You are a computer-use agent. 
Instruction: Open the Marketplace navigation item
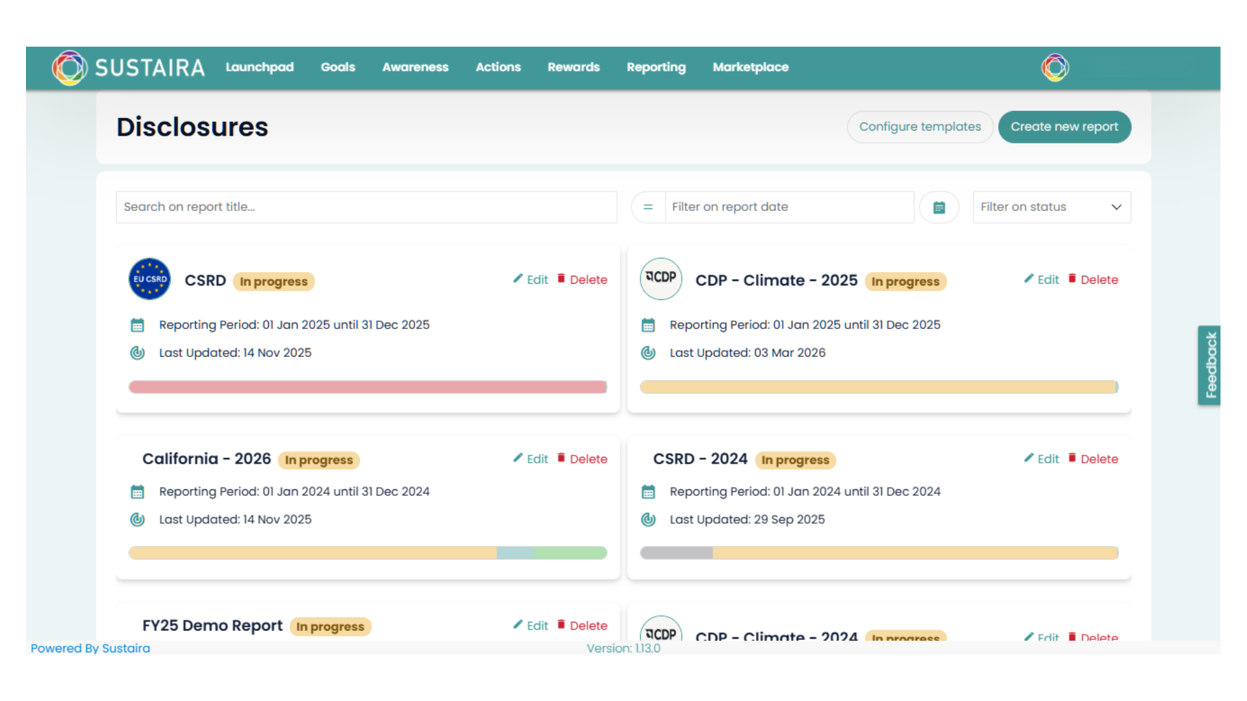click(x=750, y=68)
